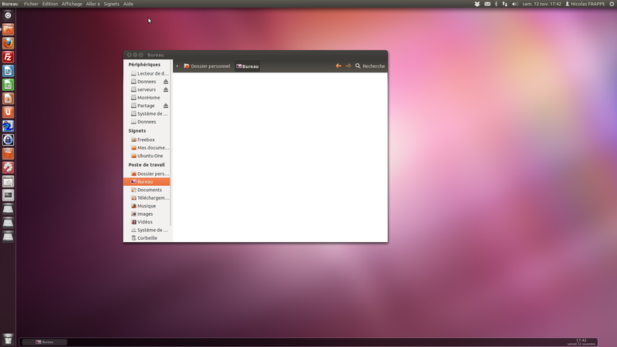Viewport: 617px width, 347px height.
Task: Eject the serveurs volume
Action: coord(166,89)
